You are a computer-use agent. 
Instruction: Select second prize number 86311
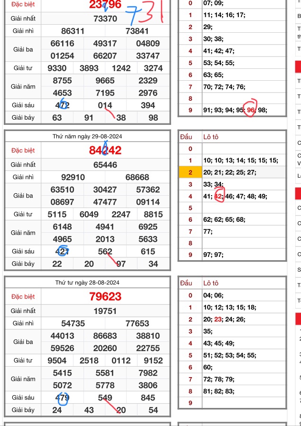73,31
